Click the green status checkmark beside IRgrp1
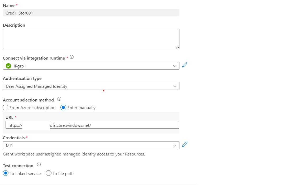This screenshot has width=304, height=185. coord(8,66)
